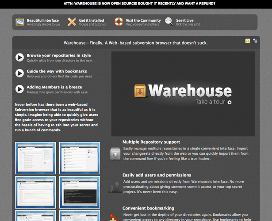Open the first screenshot thumbnail in top row

click(x=35, y=158)
